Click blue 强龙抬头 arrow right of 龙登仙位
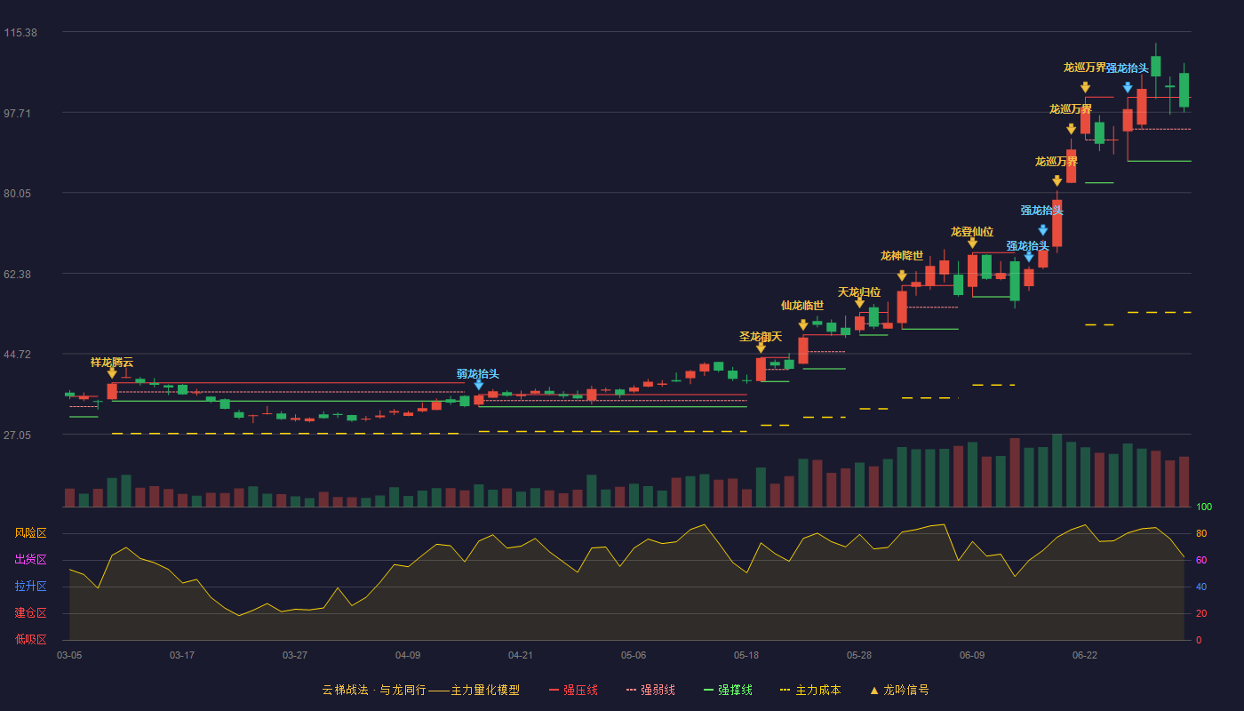 [x=1029, y=257]
